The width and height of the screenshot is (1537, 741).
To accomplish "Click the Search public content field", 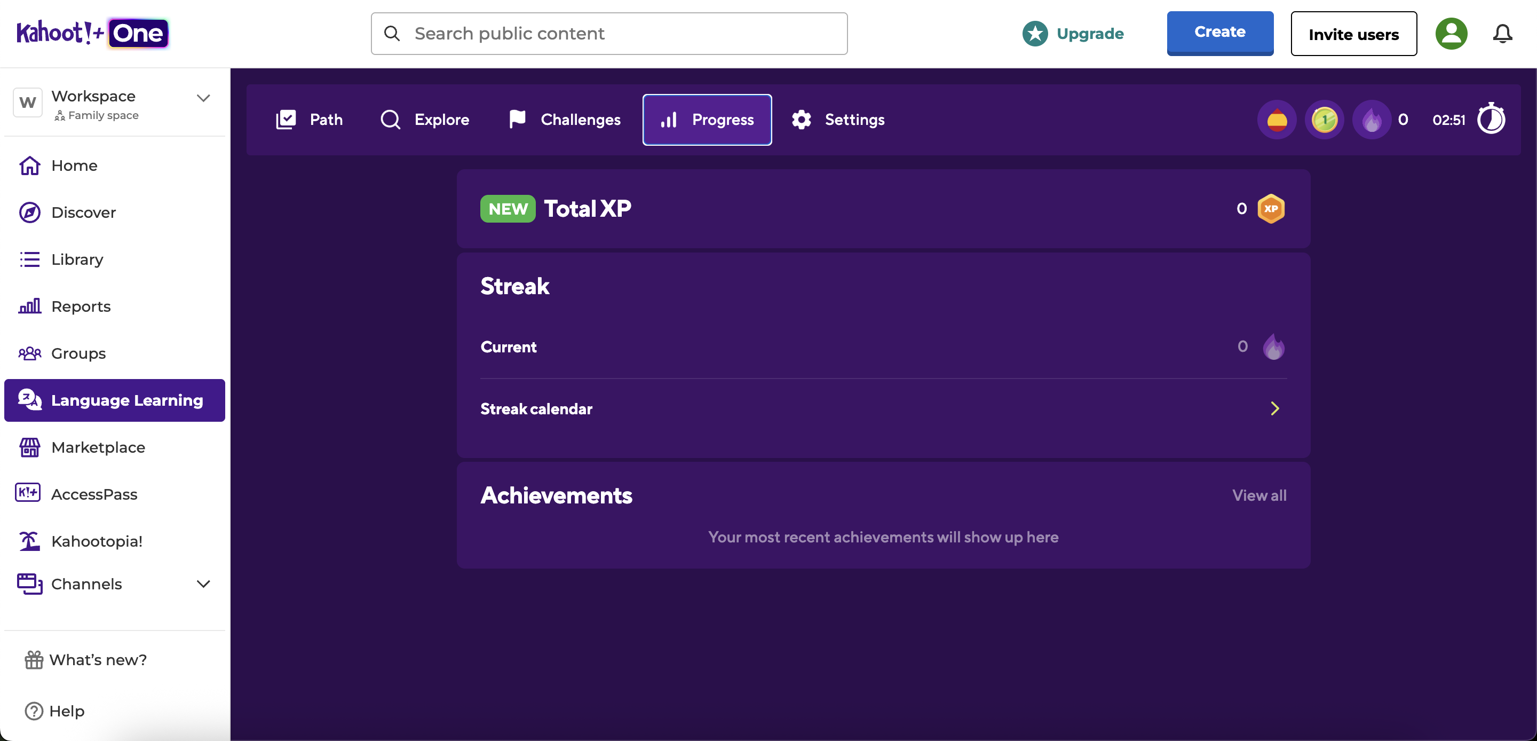I will pyautogui.click(x=608, y=34).
